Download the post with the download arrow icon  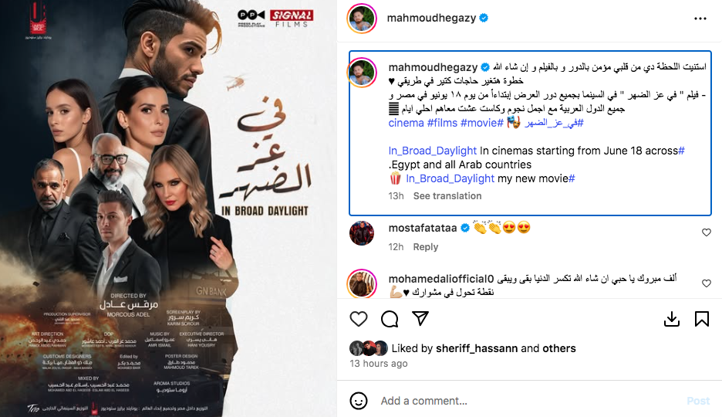(x=672, y=319)
